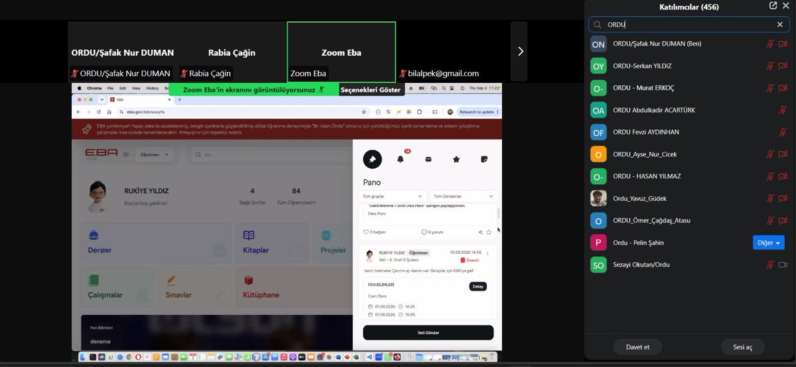Click the share icon on Ders Planı post
796x367 pixels.
(x=480, y=232)
